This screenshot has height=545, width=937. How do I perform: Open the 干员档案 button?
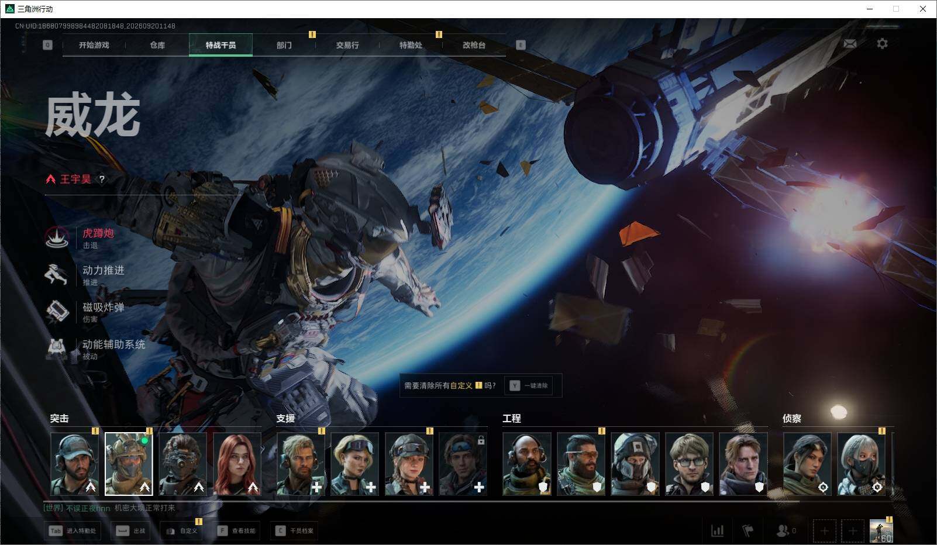click(295, 530)
